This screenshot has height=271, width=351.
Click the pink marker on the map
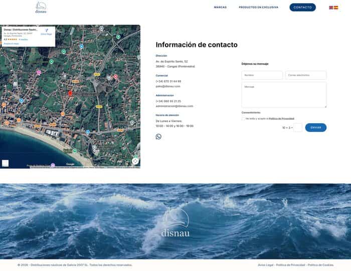coord(39,73)
